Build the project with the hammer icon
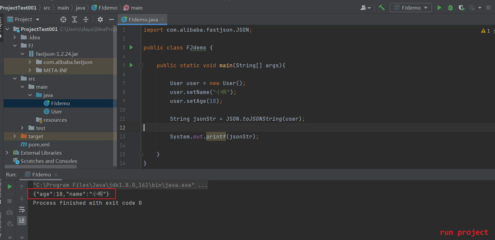The height and width of the screenshot is (240, 495). [x=381, y=8]
